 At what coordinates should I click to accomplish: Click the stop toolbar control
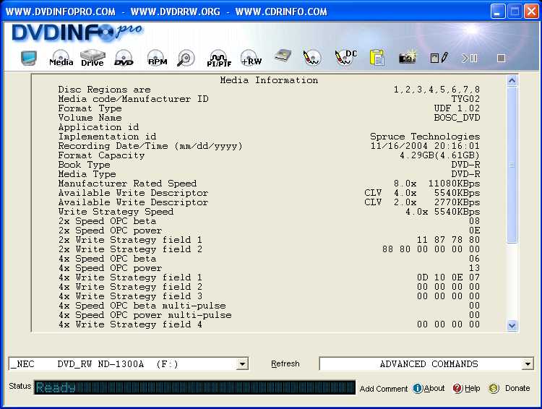point(502,58)
